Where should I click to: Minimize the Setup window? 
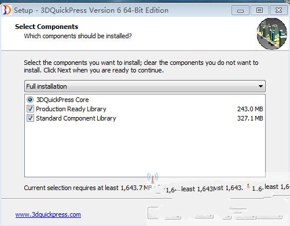coord(240,10)
